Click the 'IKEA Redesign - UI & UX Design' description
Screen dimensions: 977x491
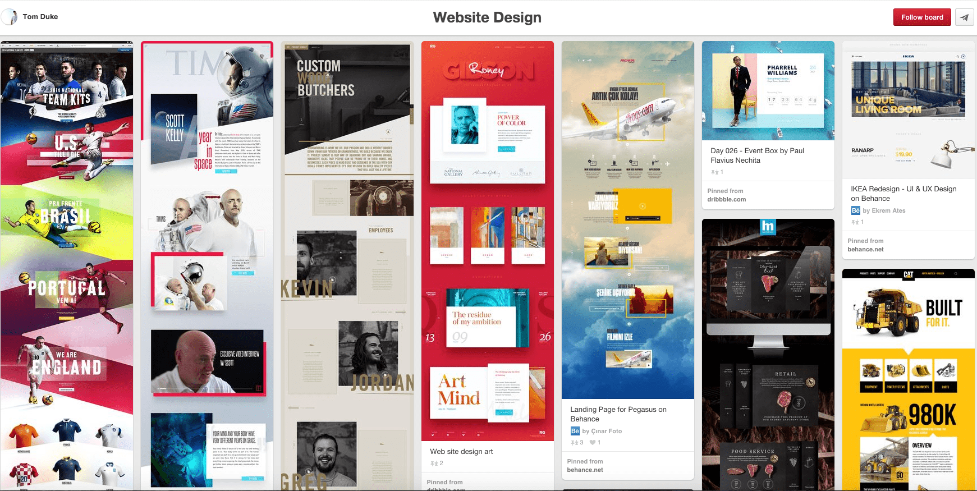click(x=903, y=194)
